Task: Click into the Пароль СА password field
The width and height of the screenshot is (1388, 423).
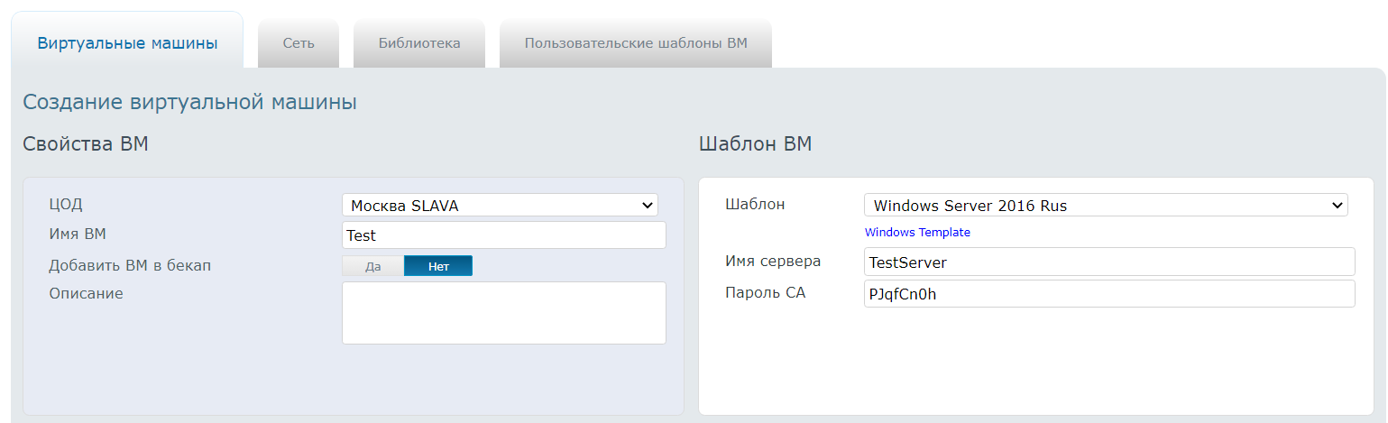Action: [1109, 294]
